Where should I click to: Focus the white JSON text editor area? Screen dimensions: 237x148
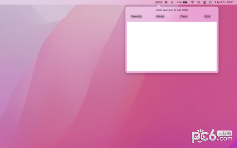[x=172, y=46]
